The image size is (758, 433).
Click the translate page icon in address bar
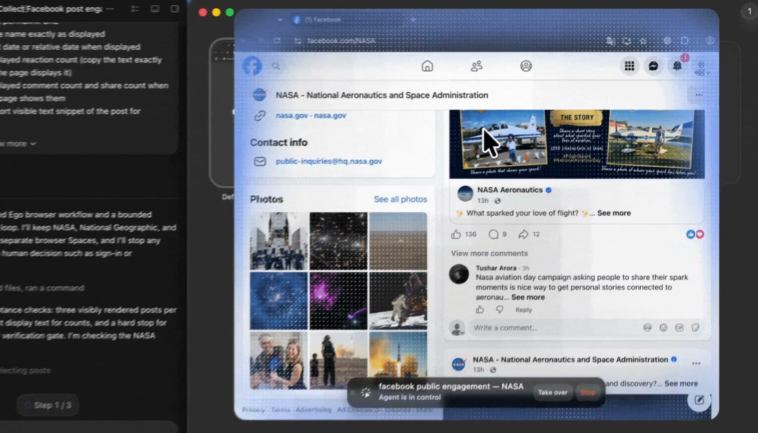(611, 40)
